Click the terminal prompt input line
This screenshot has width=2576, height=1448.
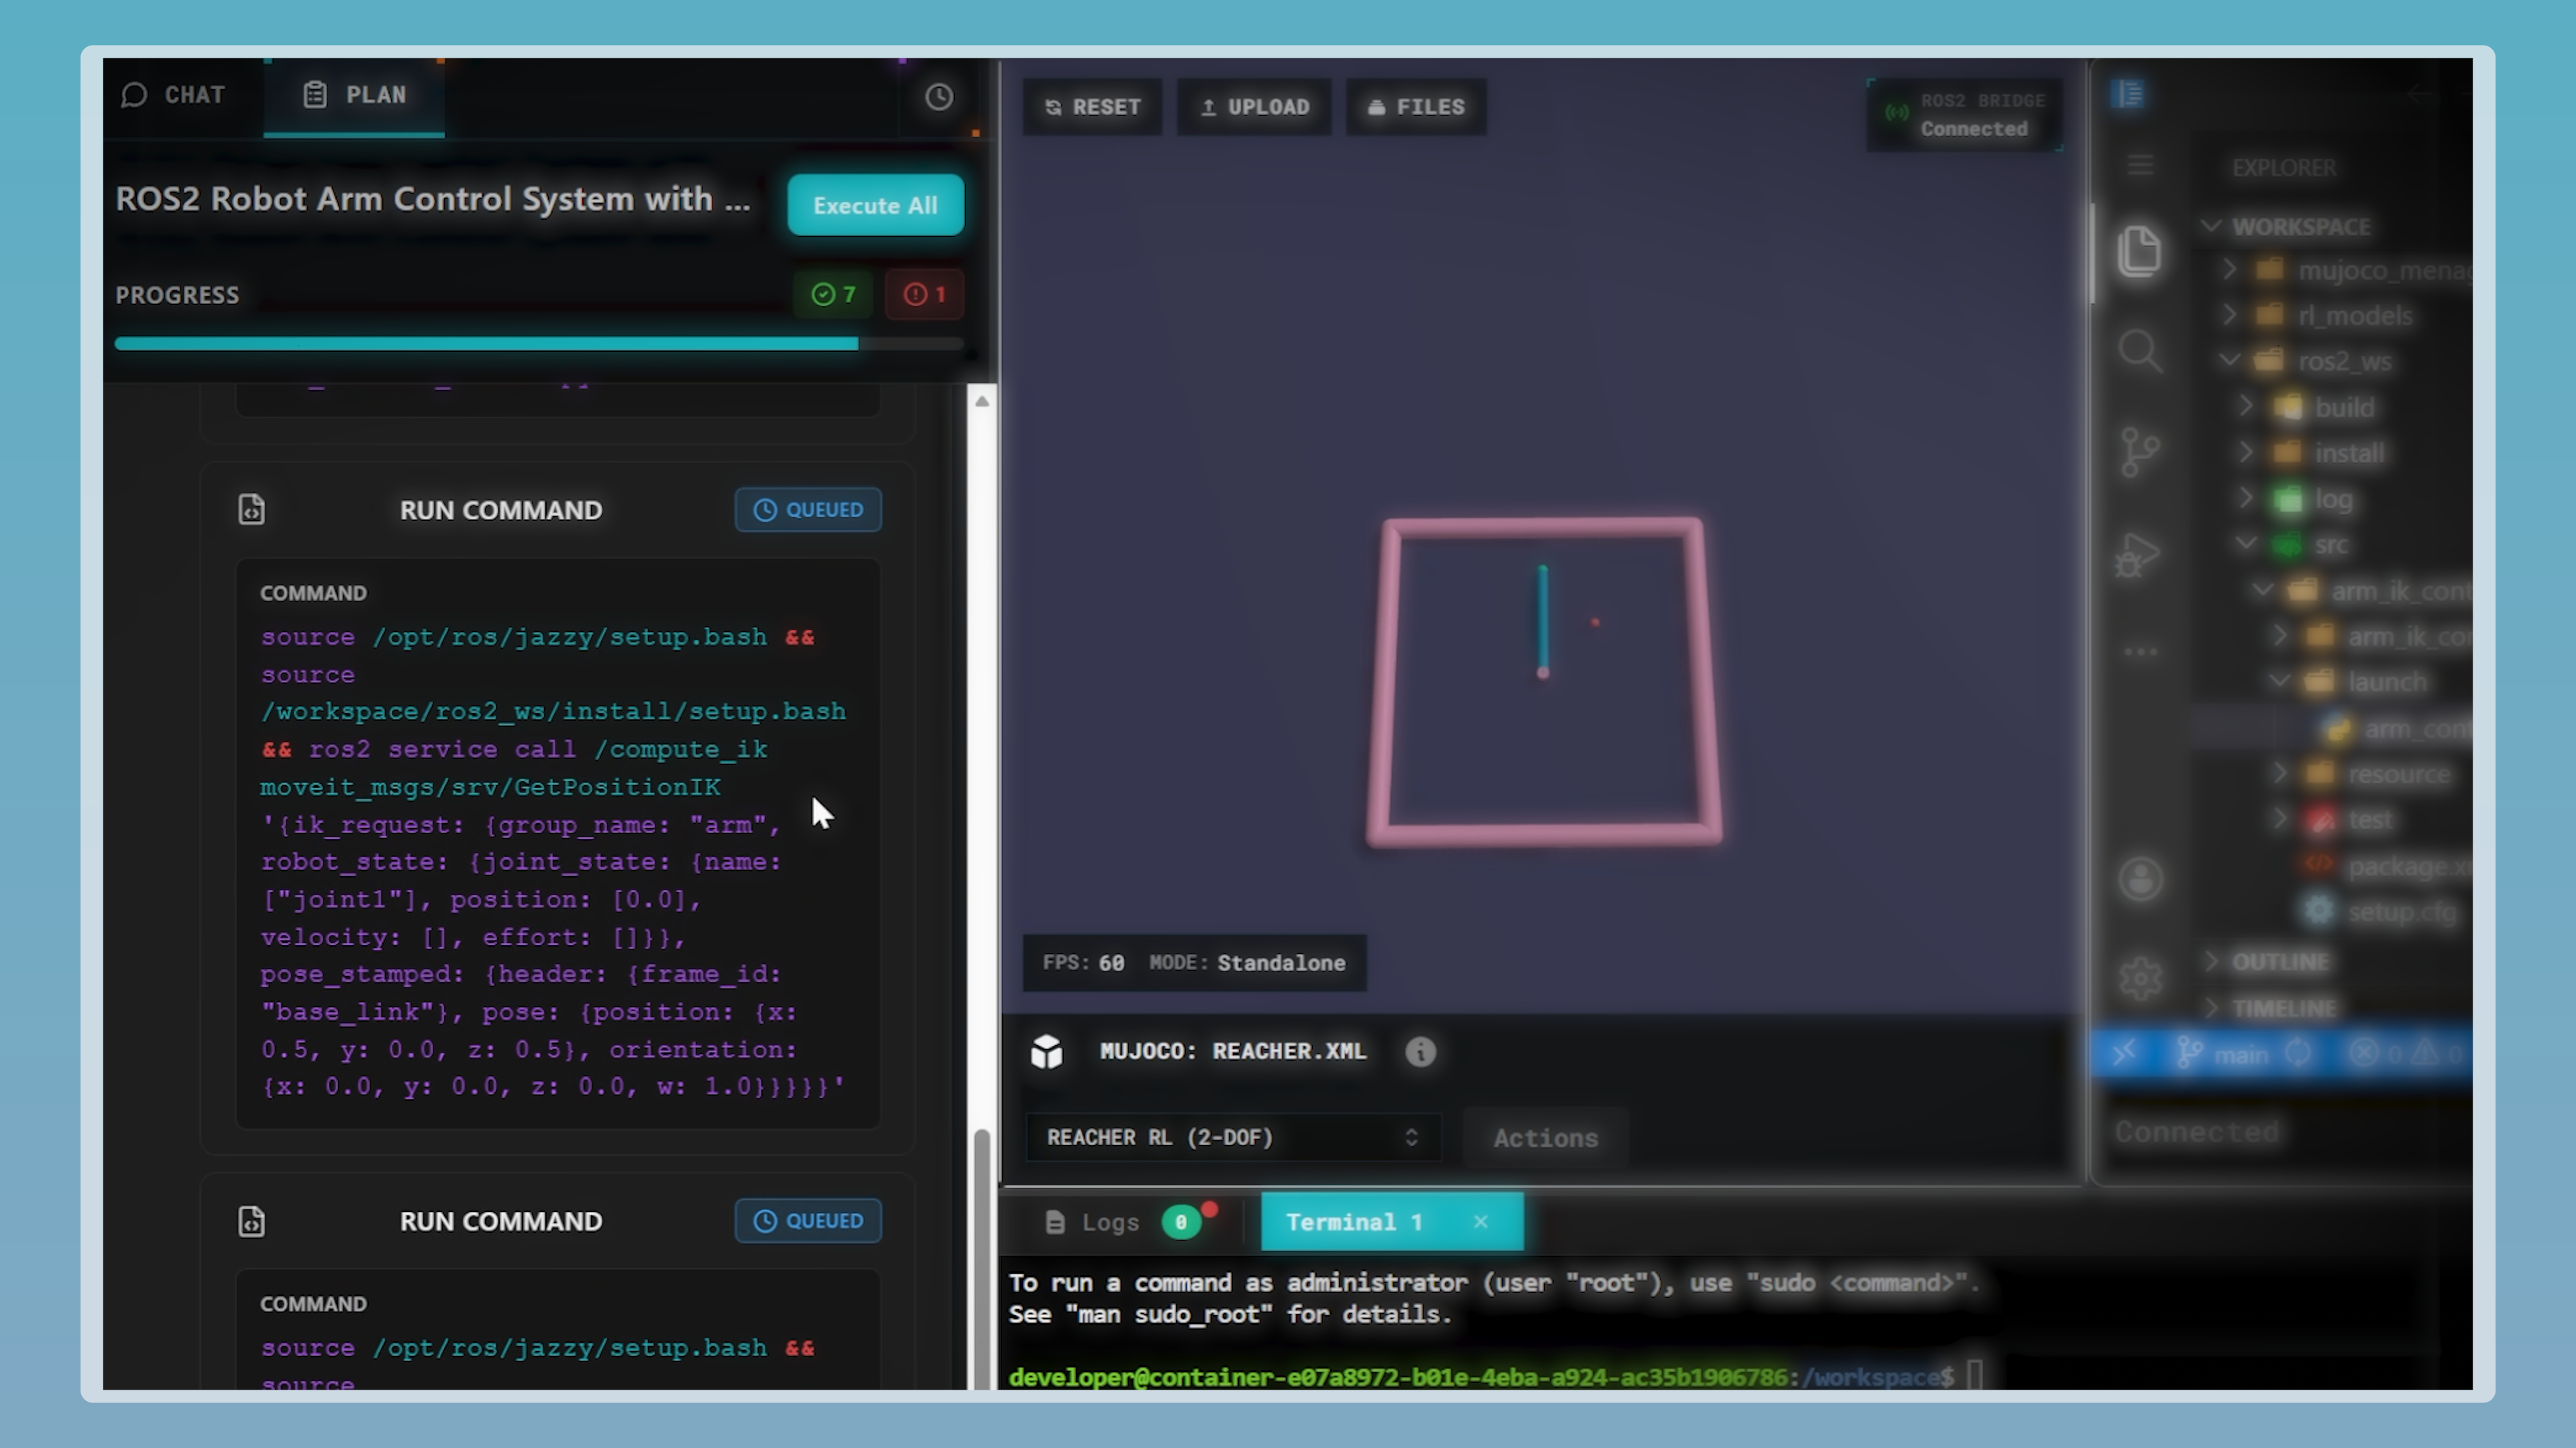click(1975, 1375)
